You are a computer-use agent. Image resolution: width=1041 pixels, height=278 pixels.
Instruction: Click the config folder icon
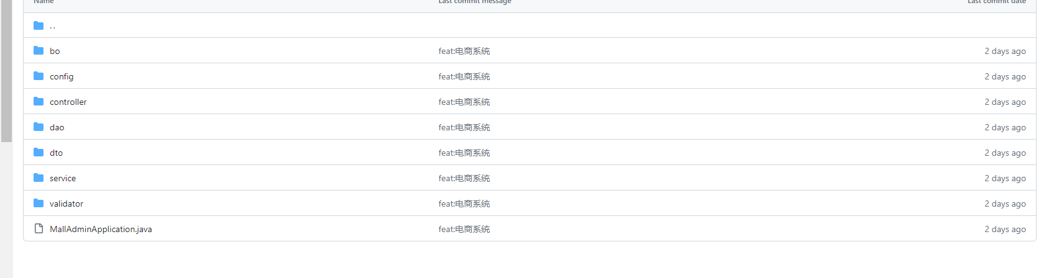coord(39,76)
